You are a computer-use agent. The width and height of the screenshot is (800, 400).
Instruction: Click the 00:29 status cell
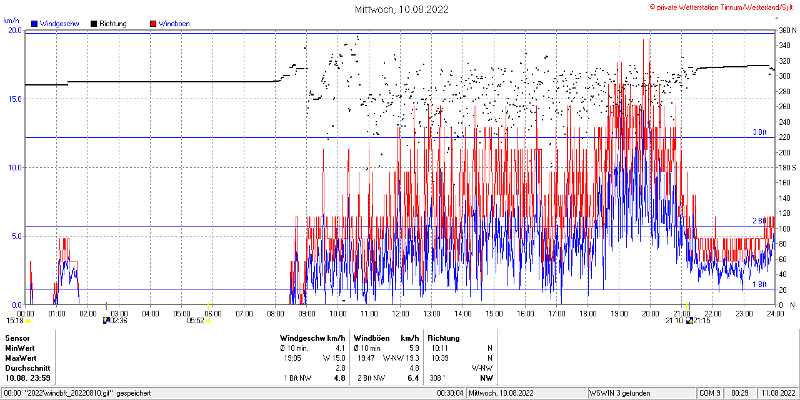pyautogui.click(x=740, y=393)
